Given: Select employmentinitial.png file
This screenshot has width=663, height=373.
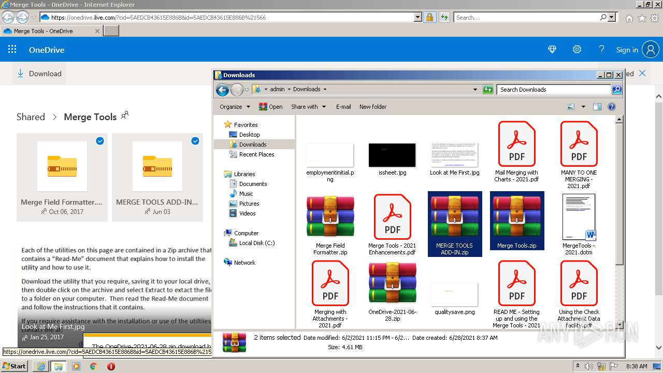Looking at the screenshot, I should tap(330, 162).
